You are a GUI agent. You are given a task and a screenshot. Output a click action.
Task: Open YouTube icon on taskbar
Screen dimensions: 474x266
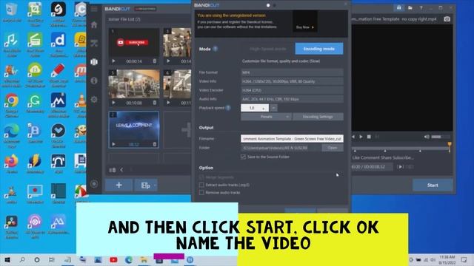pyautogui.click(x=113, y=259)
